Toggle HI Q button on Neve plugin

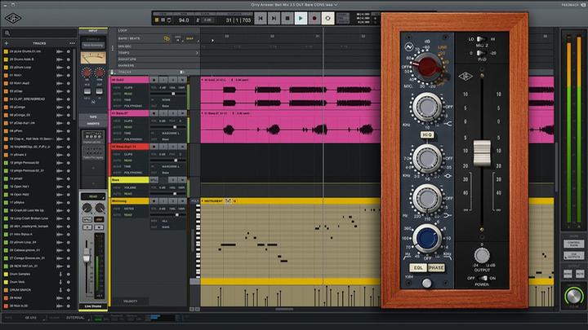coord(427,134)
